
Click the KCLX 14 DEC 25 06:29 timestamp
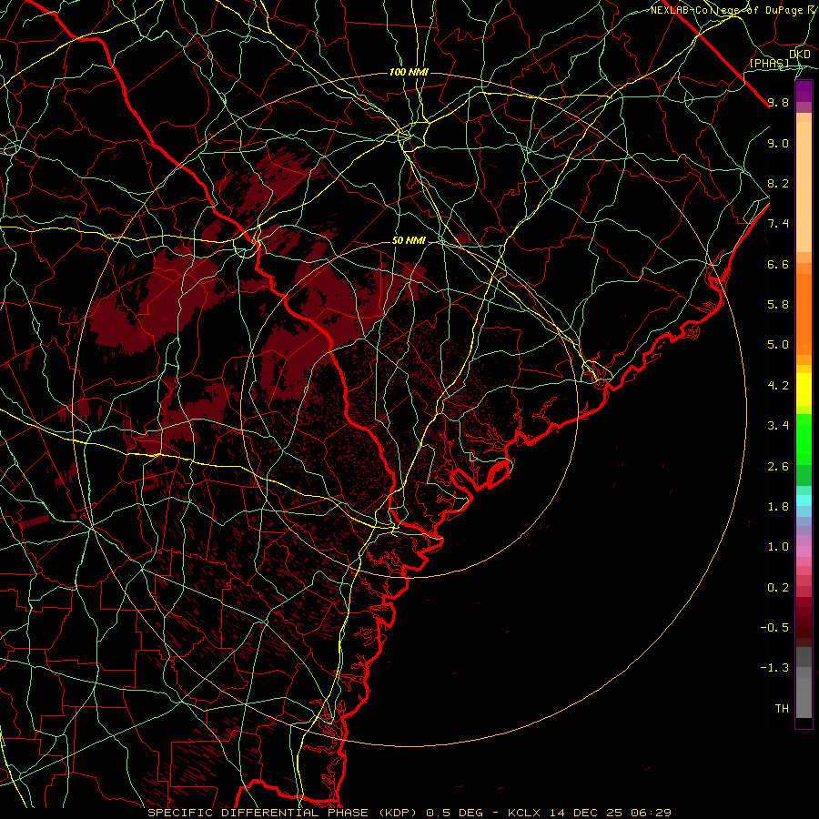[x=590, y=813]
